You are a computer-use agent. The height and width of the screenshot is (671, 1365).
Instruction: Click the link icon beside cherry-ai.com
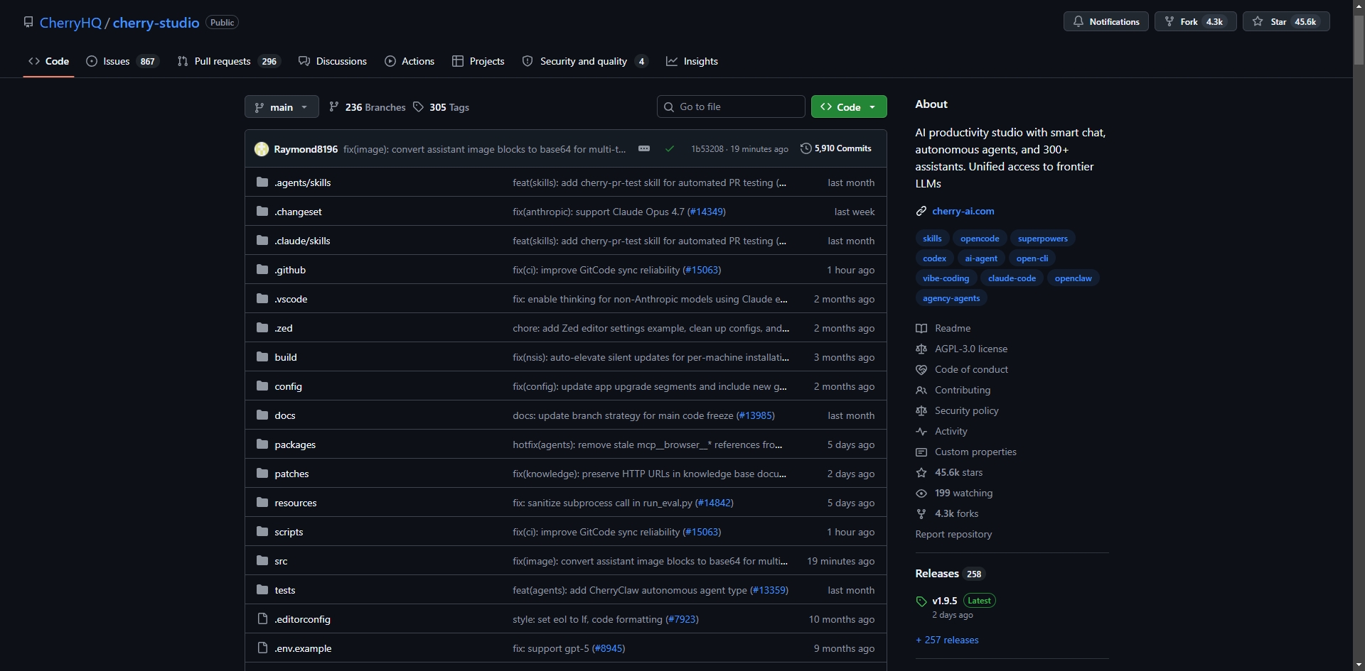[x=921, y=211]
